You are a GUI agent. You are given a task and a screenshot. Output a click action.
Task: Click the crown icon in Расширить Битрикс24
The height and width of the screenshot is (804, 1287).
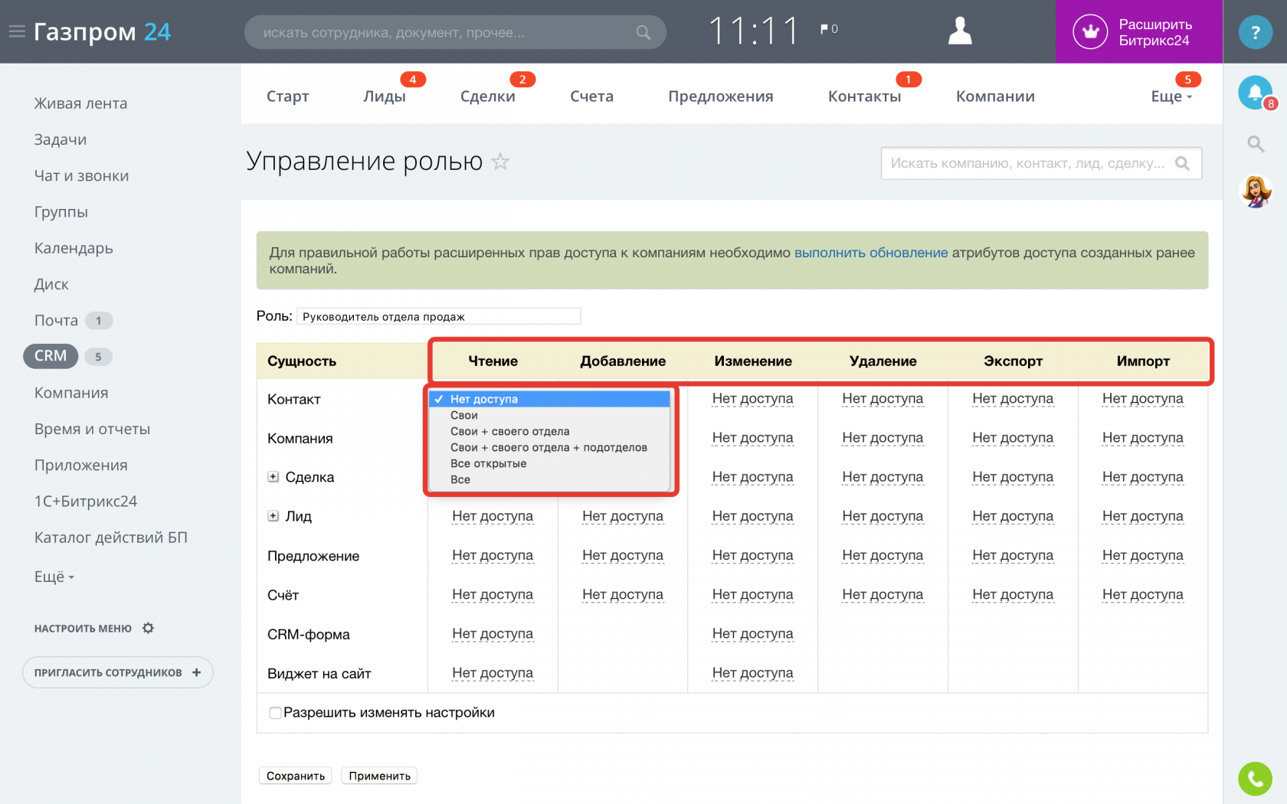(1089, 32)
